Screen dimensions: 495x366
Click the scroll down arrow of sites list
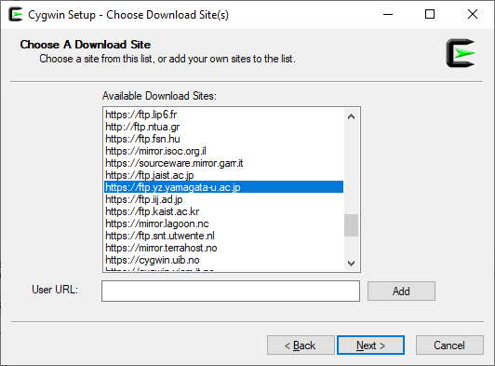click(351, 263)
